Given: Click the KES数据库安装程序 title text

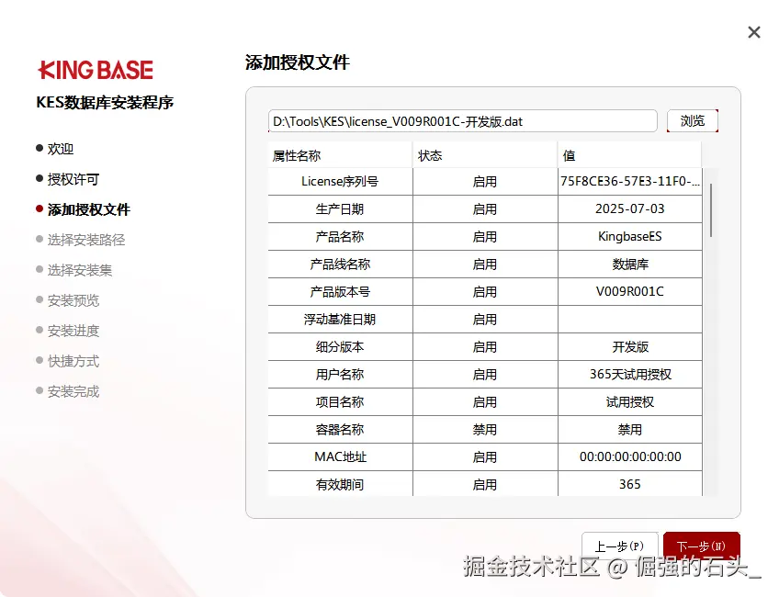Looking at the screenshot, I should tap(105, 102).
